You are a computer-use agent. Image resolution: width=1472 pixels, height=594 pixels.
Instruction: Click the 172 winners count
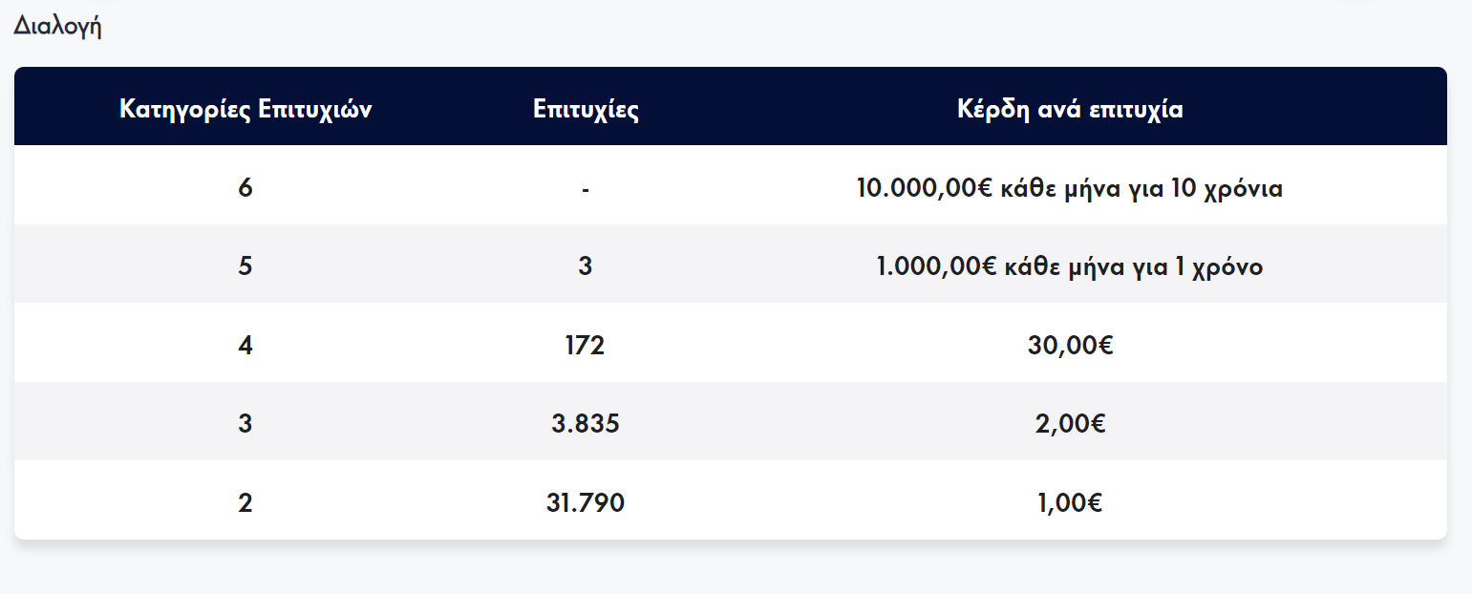pos(586,345)
